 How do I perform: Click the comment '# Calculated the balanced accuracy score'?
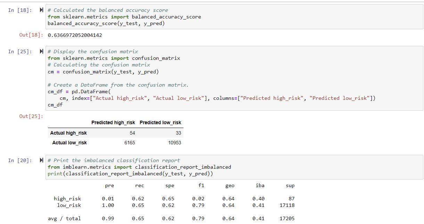[108, 10]
